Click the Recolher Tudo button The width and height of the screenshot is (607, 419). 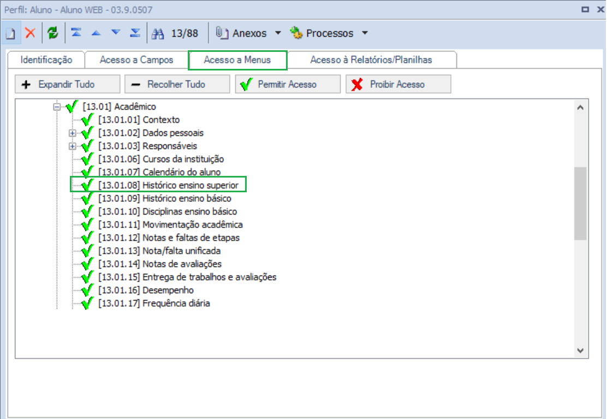[177, 84]
